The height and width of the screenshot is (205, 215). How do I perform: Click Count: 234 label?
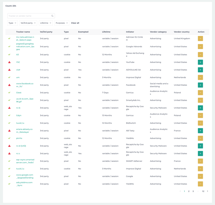click(11, 6)
